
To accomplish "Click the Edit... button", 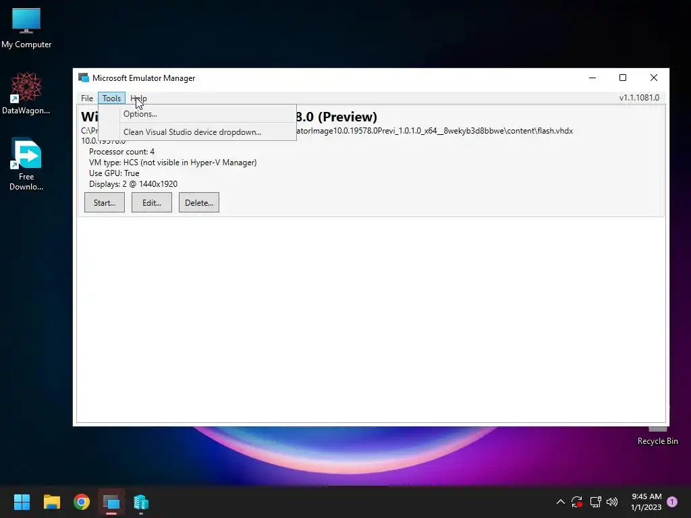I will coord(152,202).
